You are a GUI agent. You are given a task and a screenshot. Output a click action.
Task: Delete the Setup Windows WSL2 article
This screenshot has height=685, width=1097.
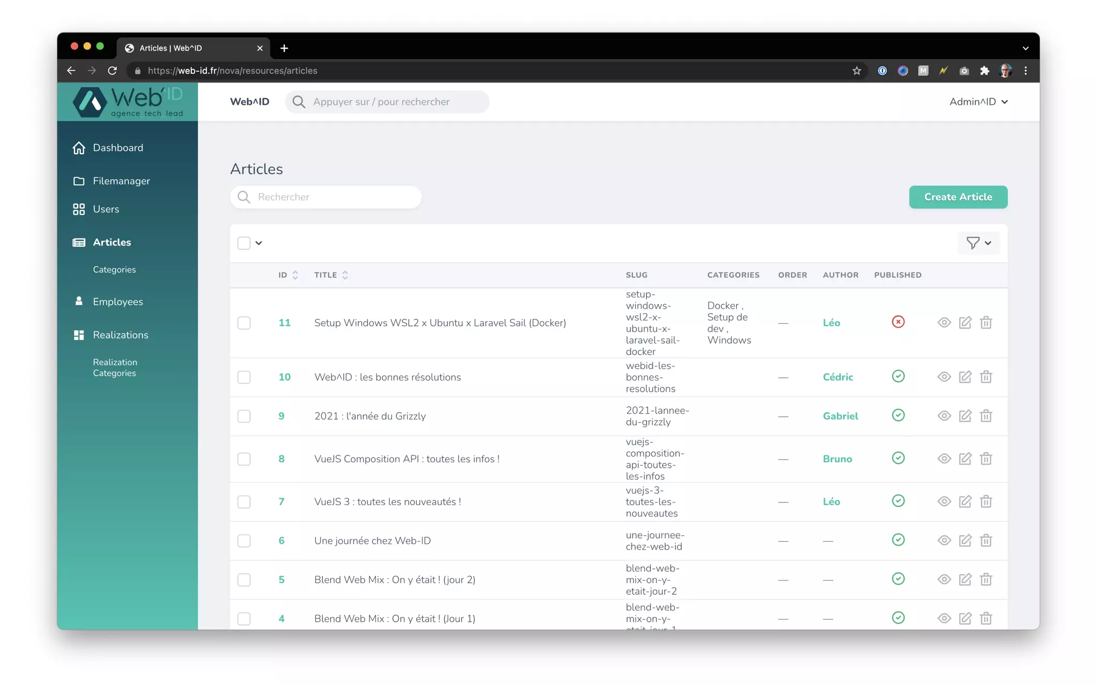click(x=986, y=323)
